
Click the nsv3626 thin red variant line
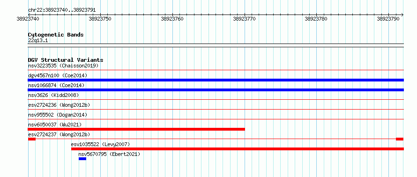click(216, 100)
